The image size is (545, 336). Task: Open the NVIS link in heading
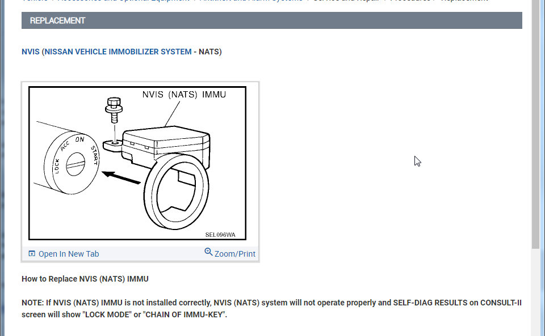click(x=31, y=52)
